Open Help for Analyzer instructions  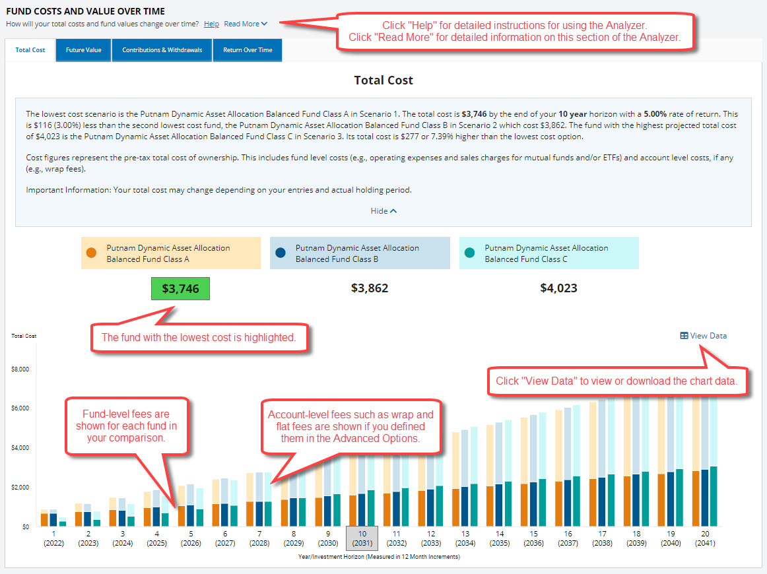[211, 24]
